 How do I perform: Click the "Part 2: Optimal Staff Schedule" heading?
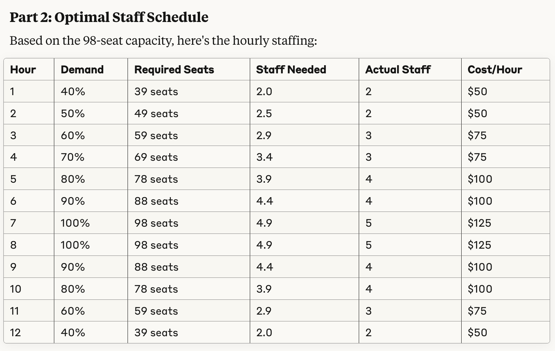click(x=109, y=17)
